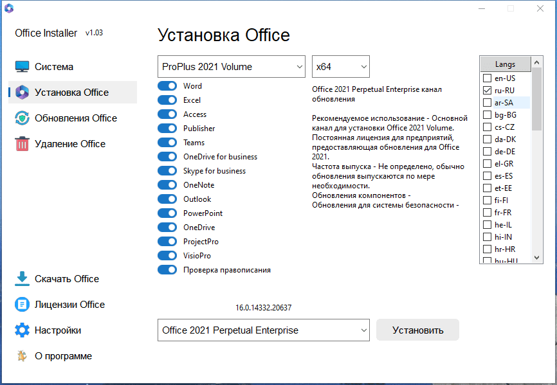Open О программе page
The image size is (557, 385).
(x=73, y=356)
